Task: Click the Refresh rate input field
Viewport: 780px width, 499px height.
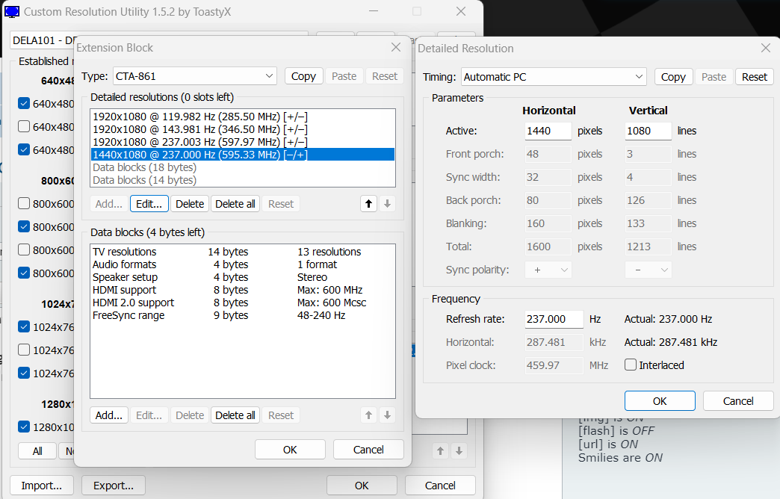Action: click(x=553, y=319)
